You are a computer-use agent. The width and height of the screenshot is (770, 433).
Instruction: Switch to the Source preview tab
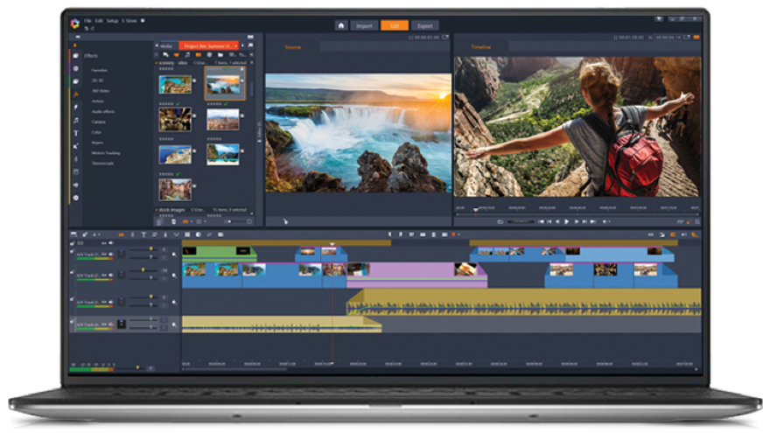pyautogui.click(x=292, y=46)
